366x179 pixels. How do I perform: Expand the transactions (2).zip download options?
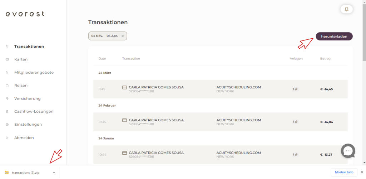tap(54, 173)
